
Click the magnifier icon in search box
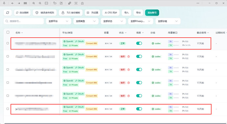coord(7,21)
